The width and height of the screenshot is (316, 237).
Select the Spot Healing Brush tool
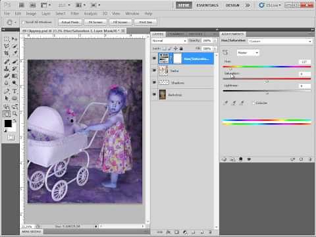point(7,61)
